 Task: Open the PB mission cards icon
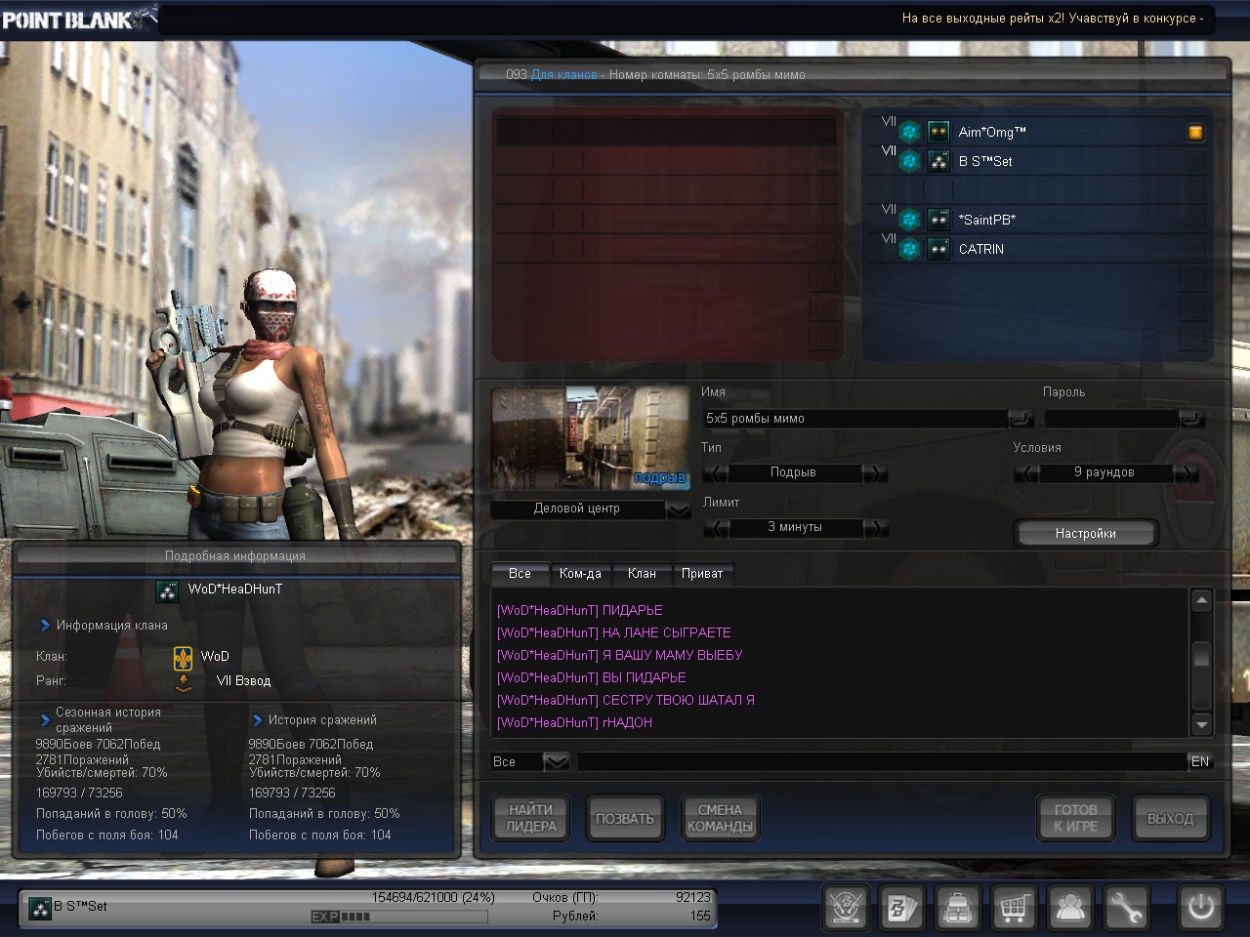(901, 909)
